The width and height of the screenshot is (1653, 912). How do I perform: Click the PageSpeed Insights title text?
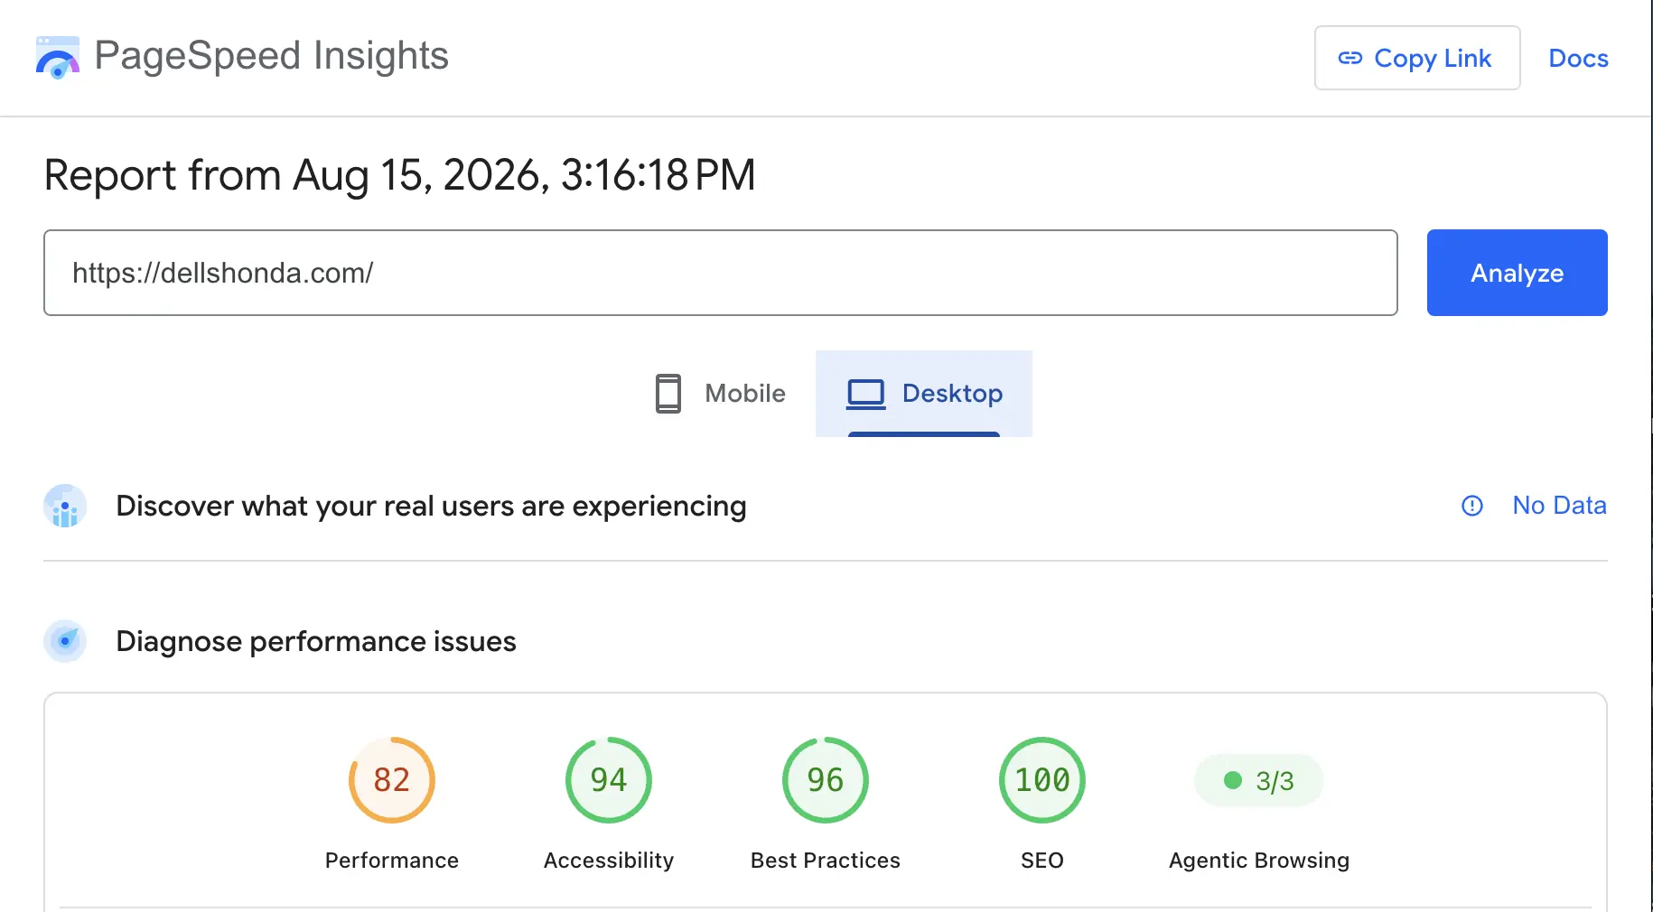(x=271, y=56)
